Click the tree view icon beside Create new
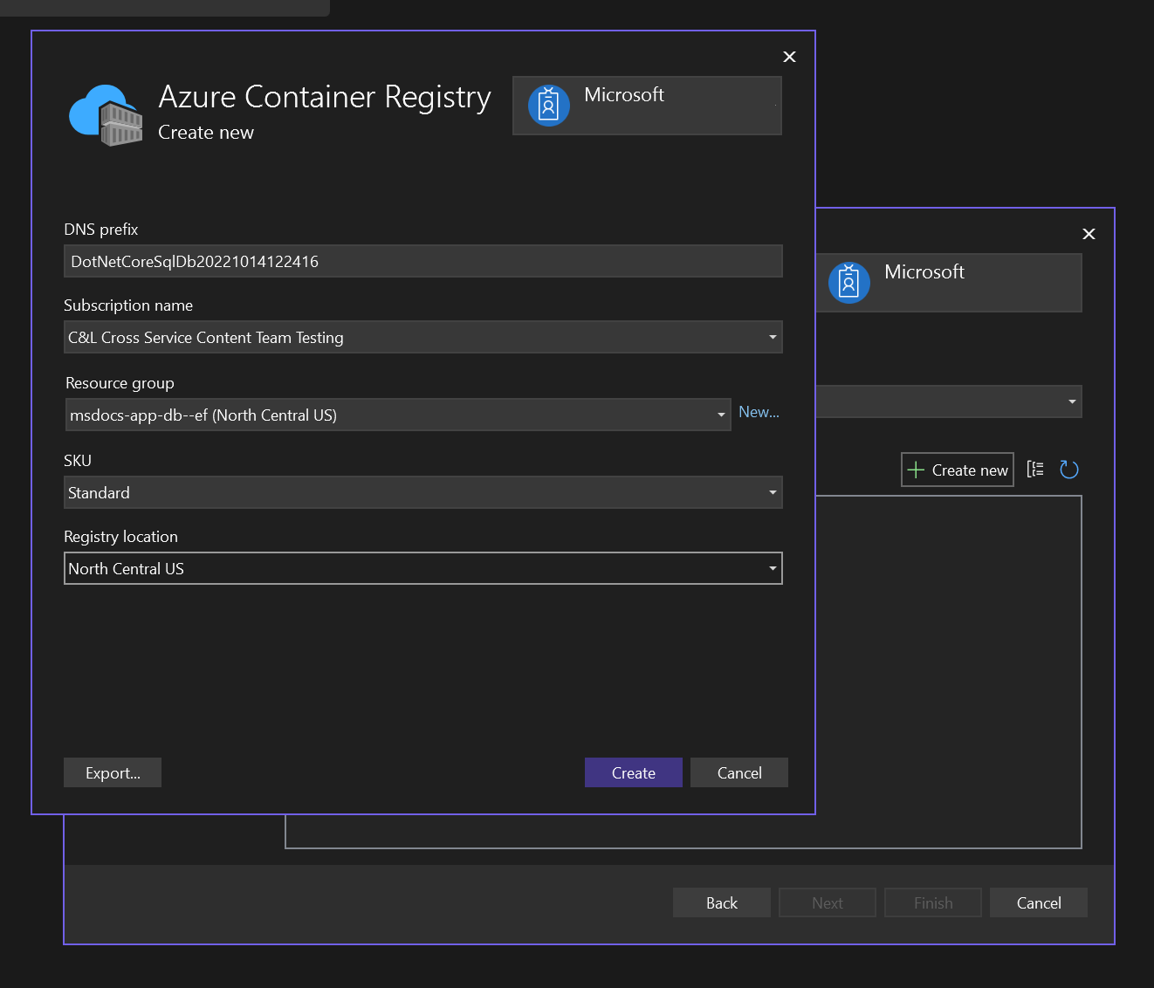The width and height of the screenshot is (1154, 988). (x=1035, y=470)
